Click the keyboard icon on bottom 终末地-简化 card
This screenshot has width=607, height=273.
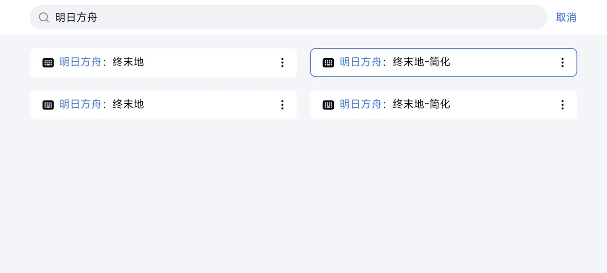coord(328,104)
